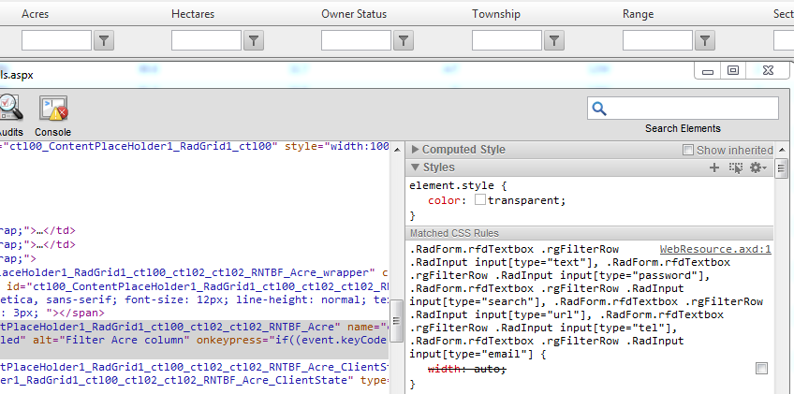
Task: Click the Acres column filter button
Action: tap(104, 40)
